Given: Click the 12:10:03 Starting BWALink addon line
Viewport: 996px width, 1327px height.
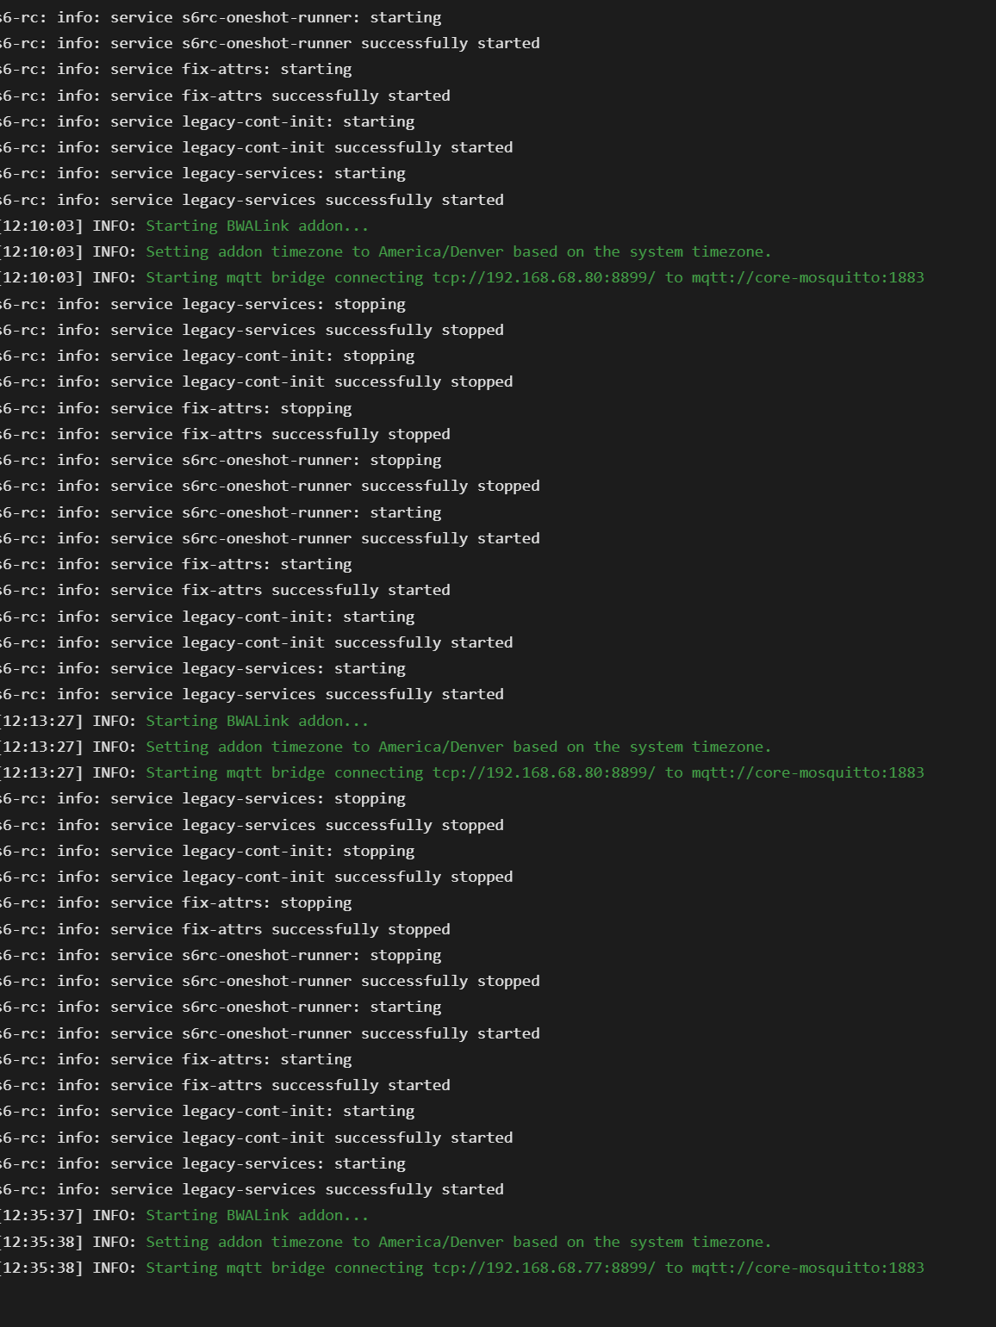Looking at the screenshot, I should point(257,226).
